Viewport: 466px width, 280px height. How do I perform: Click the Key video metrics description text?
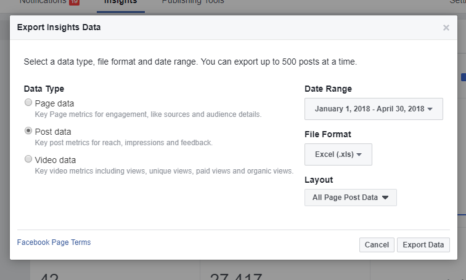164,171
